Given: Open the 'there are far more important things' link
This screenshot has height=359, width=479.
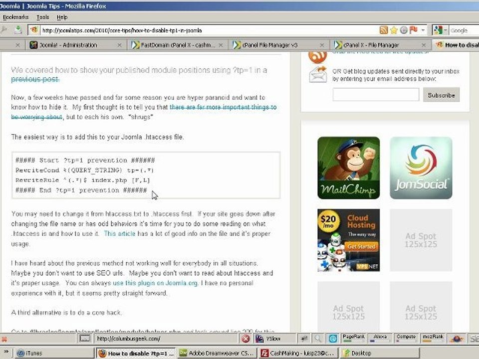Looking at the screenshot, I should pyautogui.click(x=223, y=107).
